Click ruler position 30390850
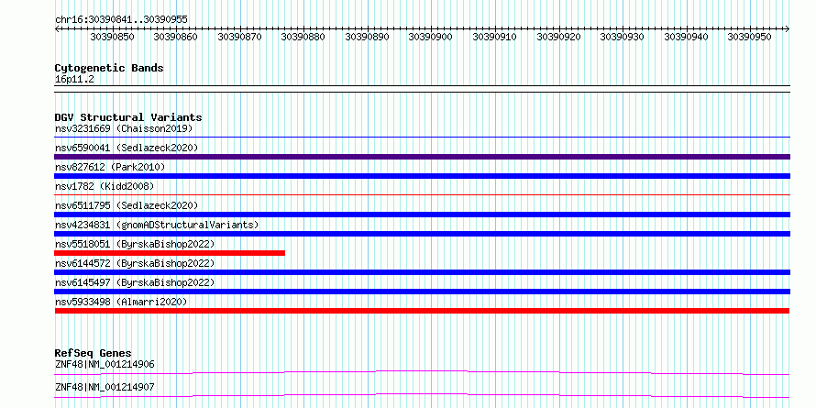The image size is (816, 408). pyautogui.click(x=113, y=37)
